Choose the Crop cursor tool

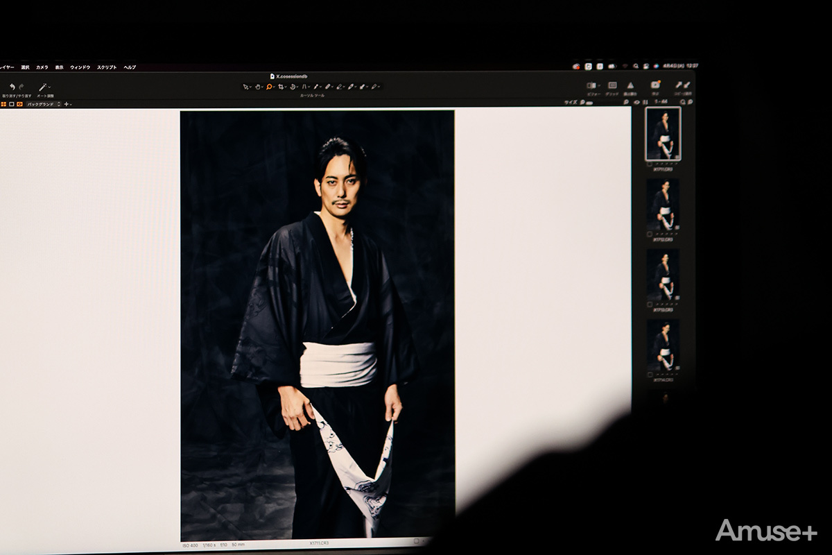coord(280,87)
